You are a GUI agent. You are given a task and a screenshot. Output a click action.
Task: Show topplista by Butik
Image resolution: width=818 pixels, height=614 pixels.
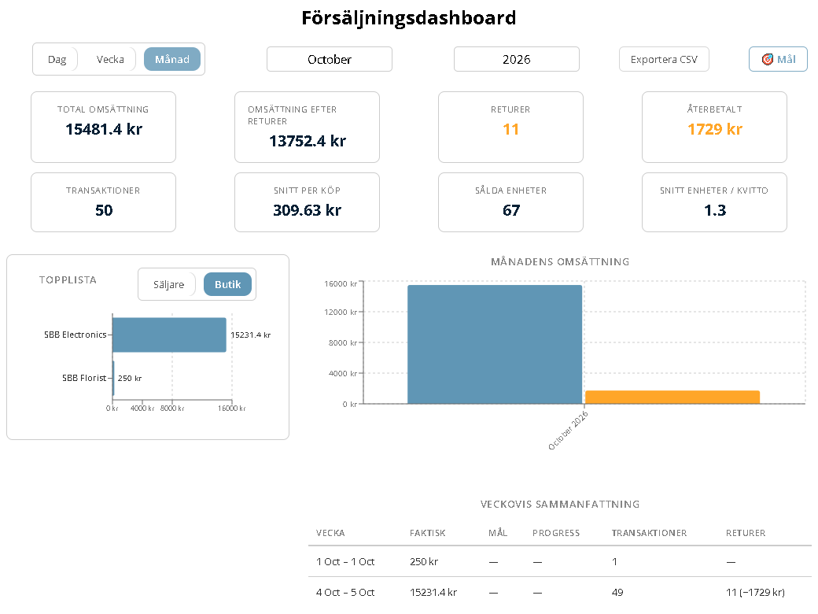[227, 284]
